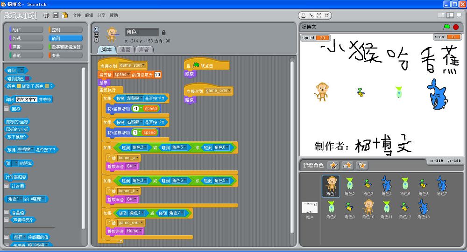Viewport: 467px width, 252px height.
Task: Toggle the 滑杆 传感器的值 checkbox
Action: pos(6,237)
